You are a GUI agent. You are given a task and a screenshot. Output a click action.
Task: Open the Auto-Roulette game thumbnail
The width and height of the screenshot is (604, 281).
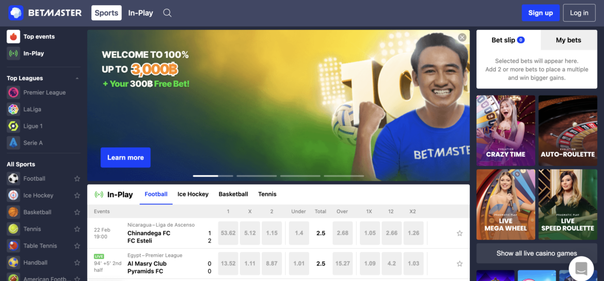pyautogui.click(x=568, y=130)
